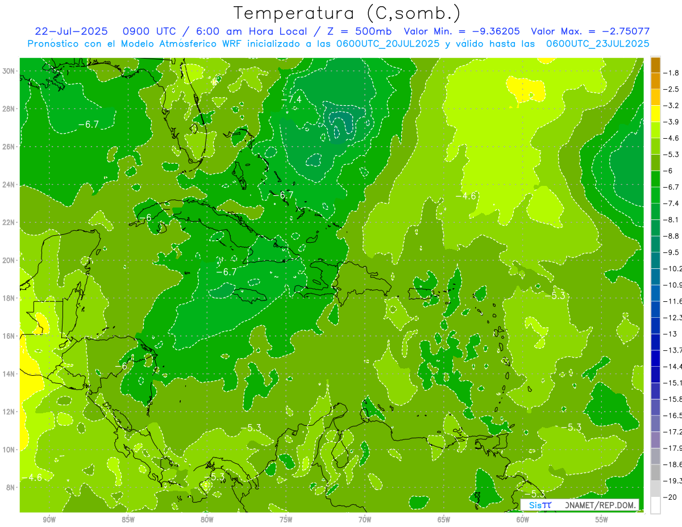Image resolution: width=682 pixels, height=527 pixels.
Task: Click the 65W longitude axis label
Action: tap(444, 520)
